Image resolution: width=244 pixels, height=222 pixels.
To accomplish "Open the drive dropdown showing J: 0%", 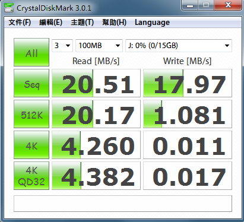I will point(179,46).
